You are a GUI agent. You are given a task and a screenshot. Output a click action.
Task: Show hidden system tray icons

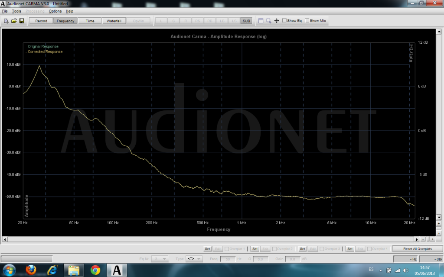pyautogui.click(x=381, y=271)
